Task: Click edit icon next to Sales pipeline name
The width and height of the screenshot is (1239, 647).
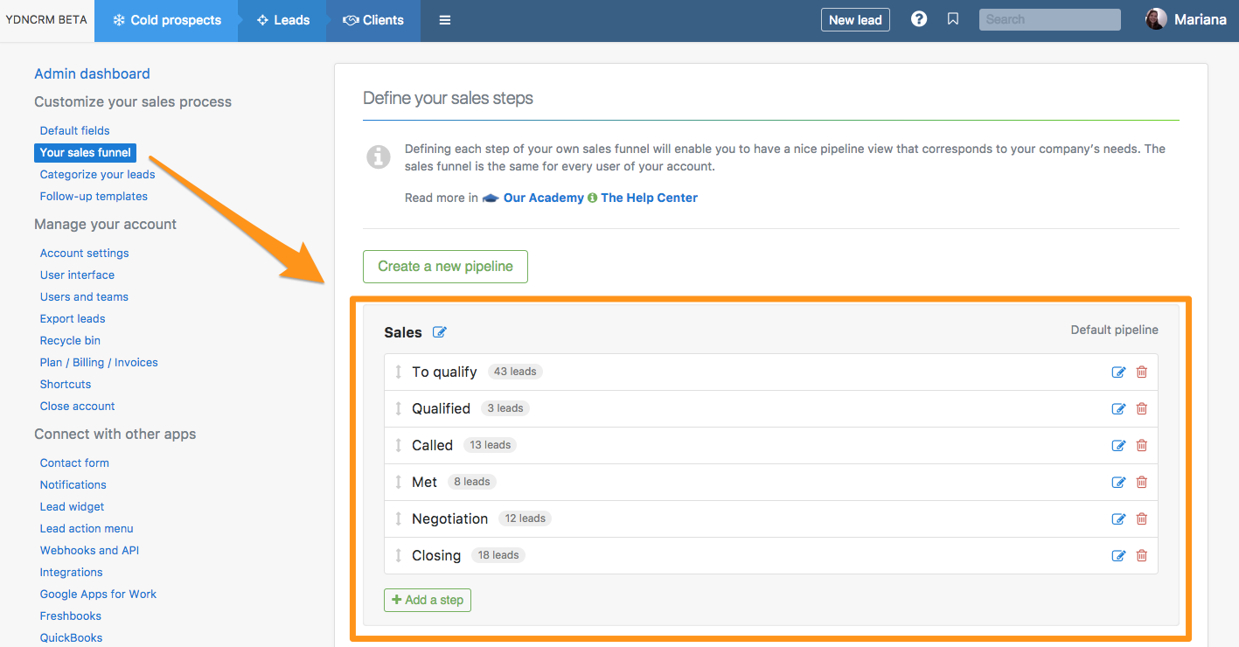Action: [440, 332]
